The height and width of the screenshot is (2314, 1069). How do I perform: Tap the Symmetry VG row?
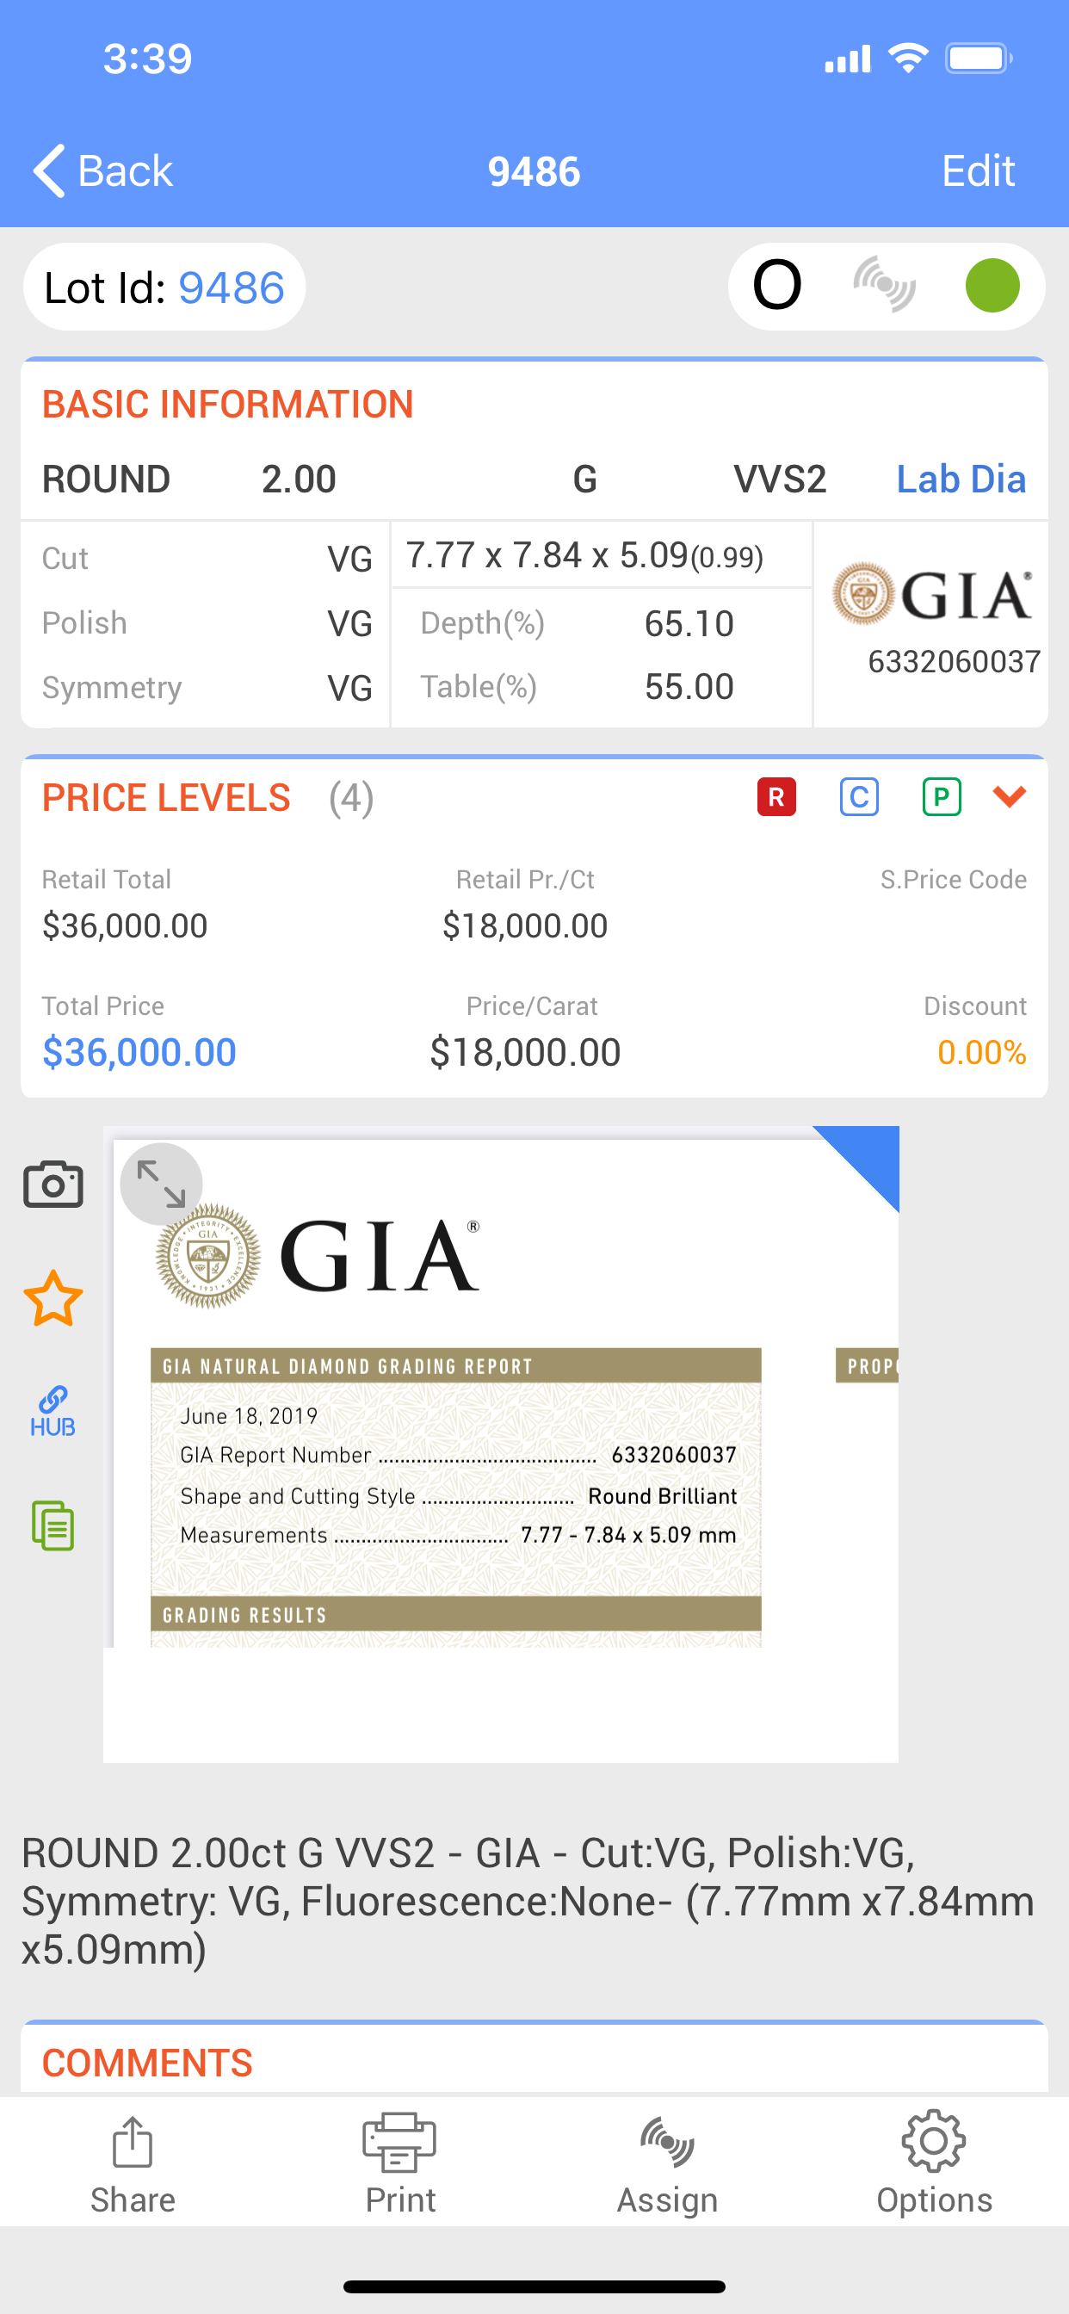(207, 688)
